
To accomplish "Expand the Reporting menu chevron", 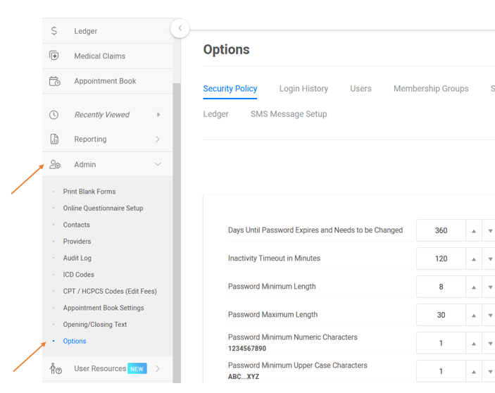I will [x=158, y=139].
